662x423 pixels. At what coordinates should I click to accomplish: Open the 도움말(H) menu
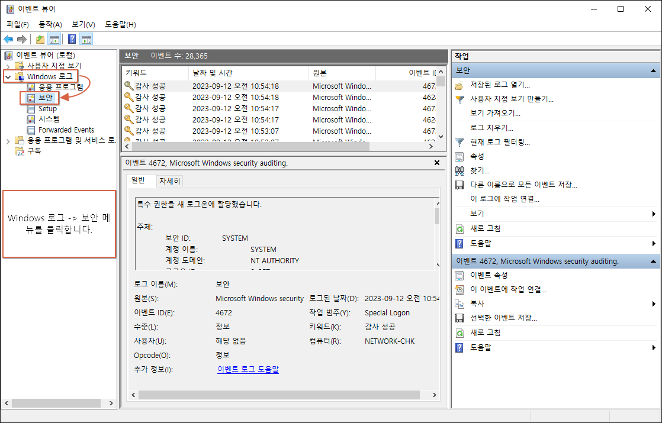tap(120, 24)
